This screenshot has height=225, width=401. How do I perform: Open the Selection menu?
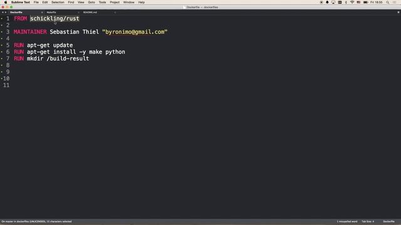(58, 2)
